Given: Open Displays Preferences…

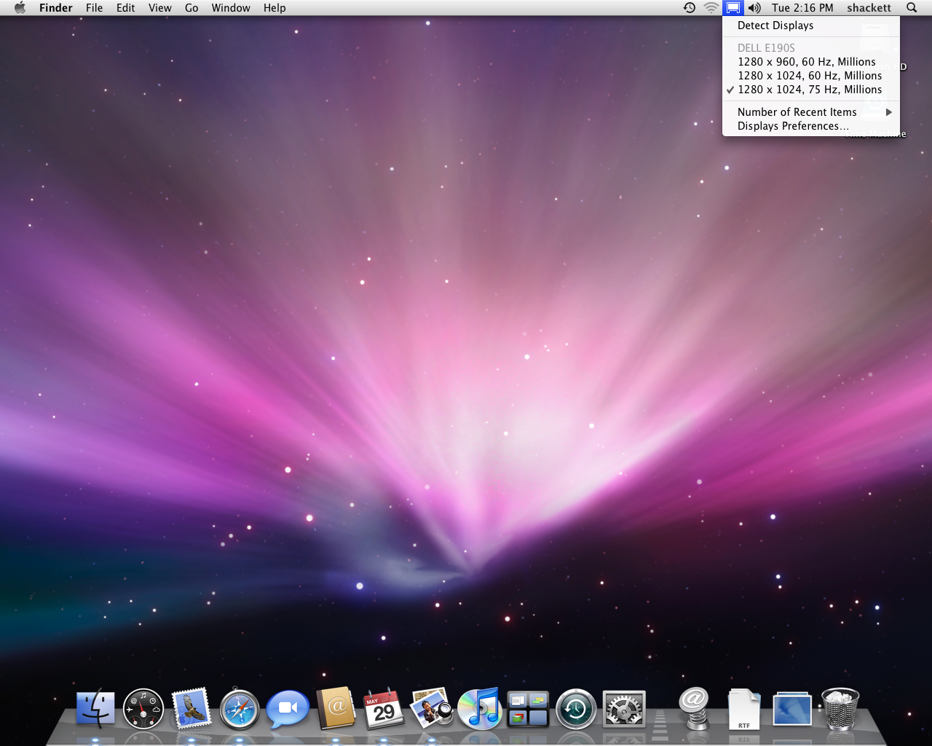Looking at the screenshot, I should pos(793,126).
